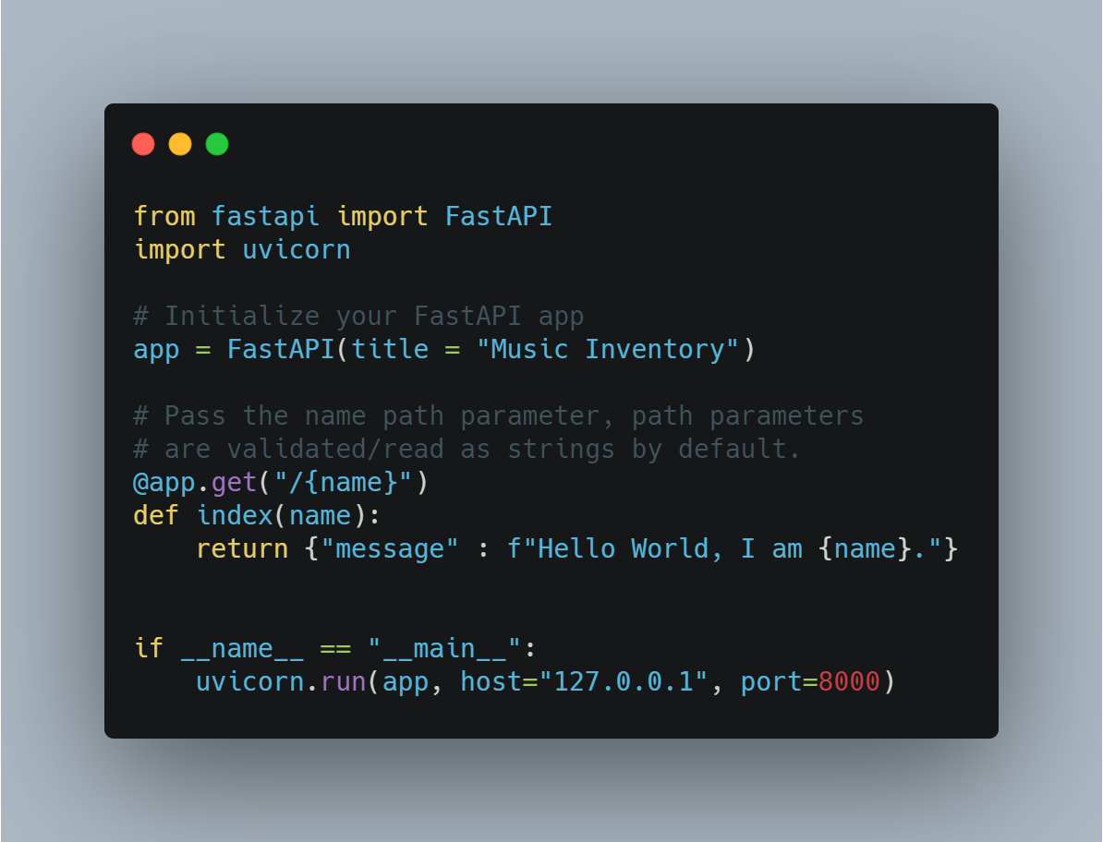Click the Hello World f-string text

(724, 549)
